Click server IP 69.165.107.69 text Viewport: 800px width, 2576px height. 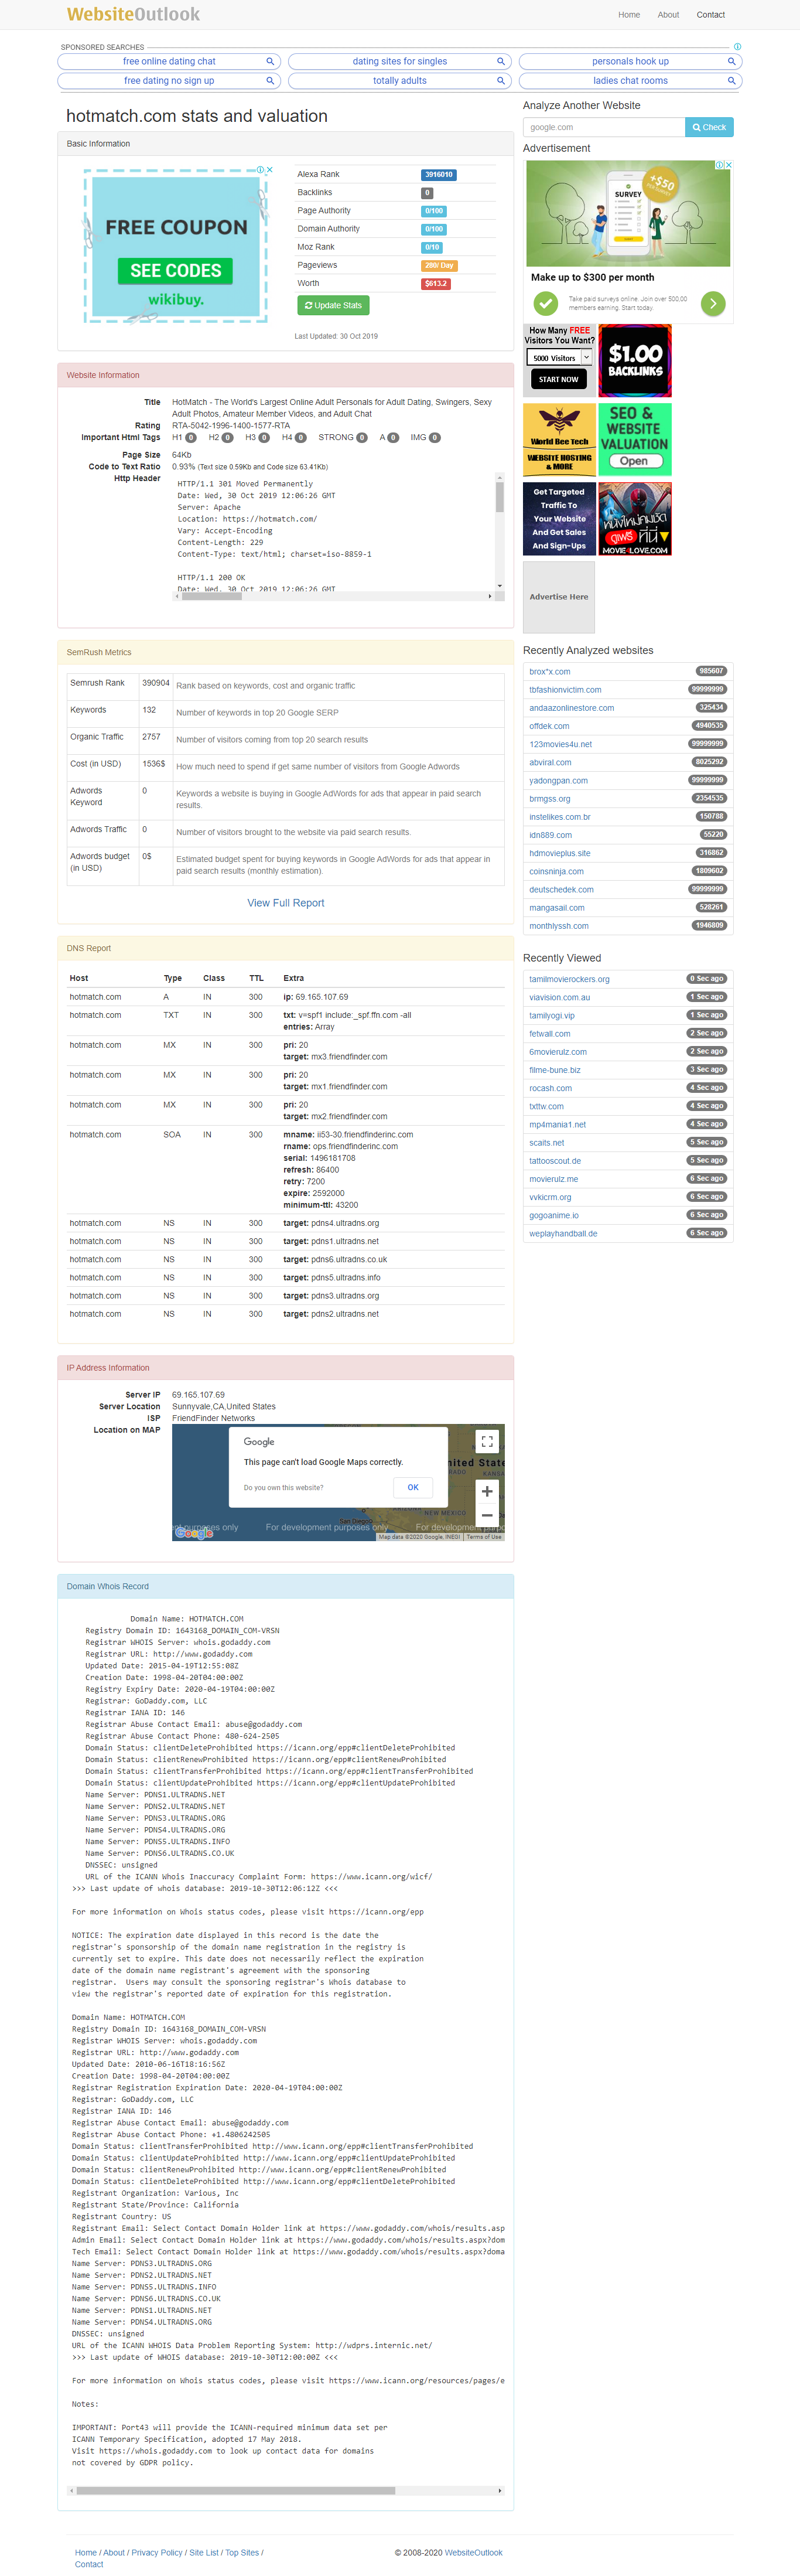[x=198, y=1394]
